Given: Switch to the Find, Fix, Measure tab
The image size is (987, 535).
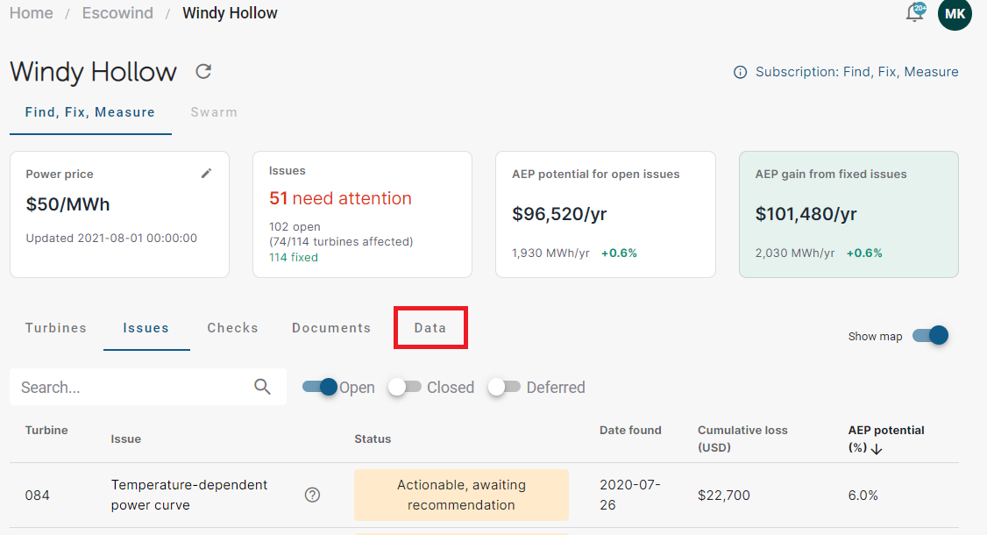Looking at the screenshot, I should 90,112.
